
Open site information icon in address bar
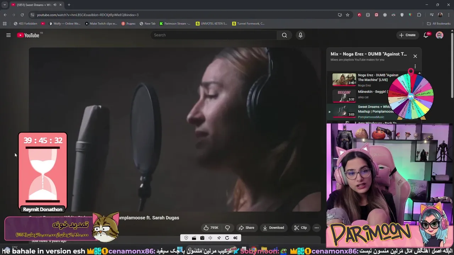[32, 15]
